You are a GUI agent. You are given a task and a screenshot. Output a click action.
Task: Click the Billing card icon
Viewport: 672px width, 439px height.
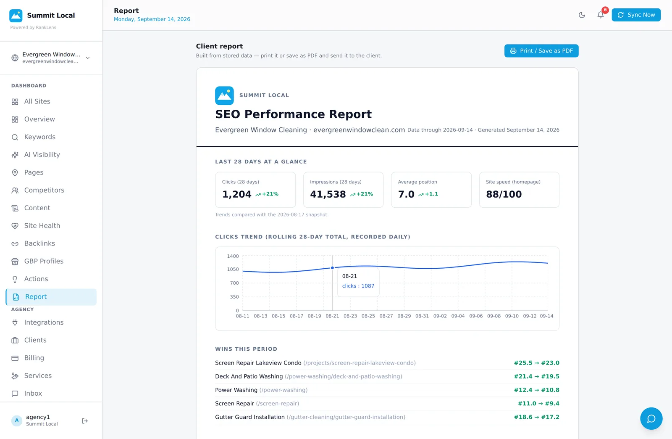tap(15, 358)
